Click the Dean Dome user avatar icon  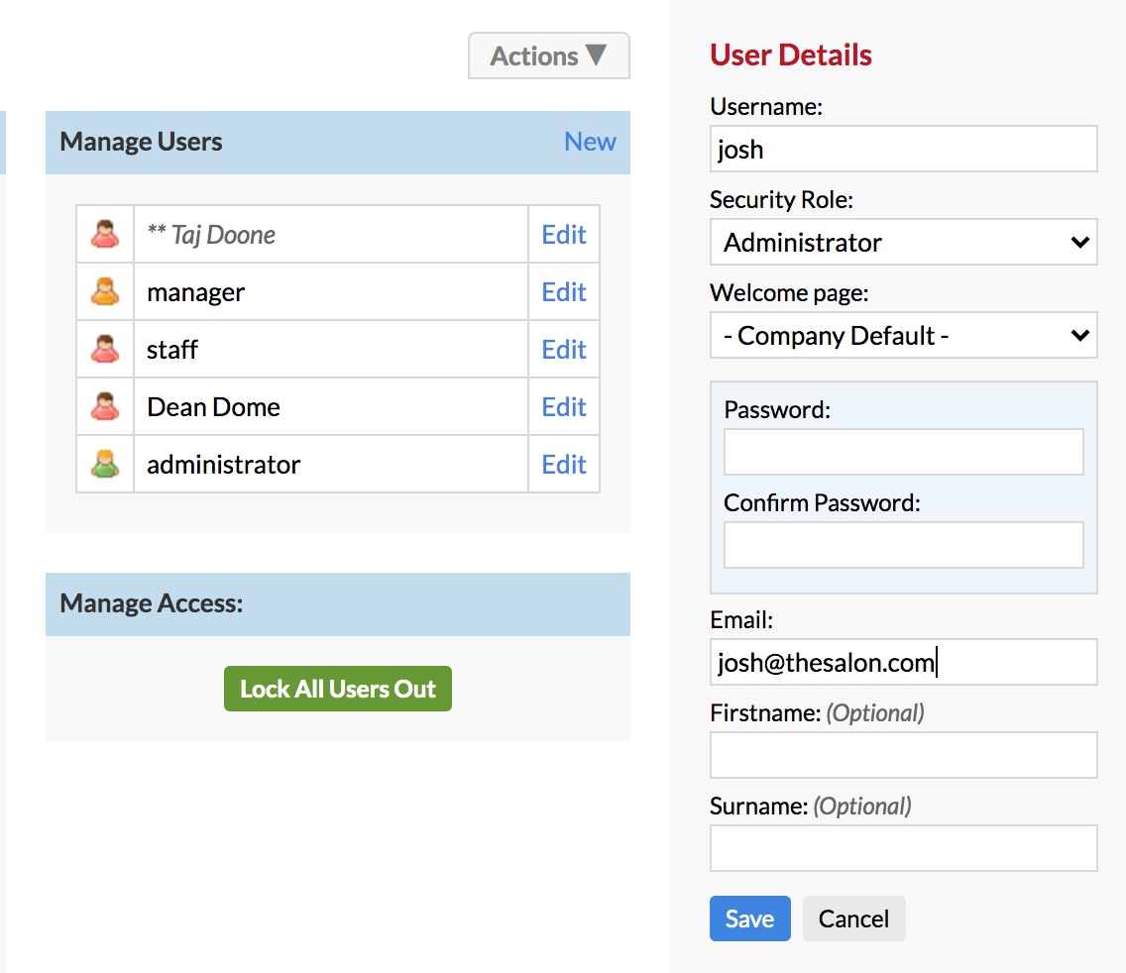click(105, 406)
